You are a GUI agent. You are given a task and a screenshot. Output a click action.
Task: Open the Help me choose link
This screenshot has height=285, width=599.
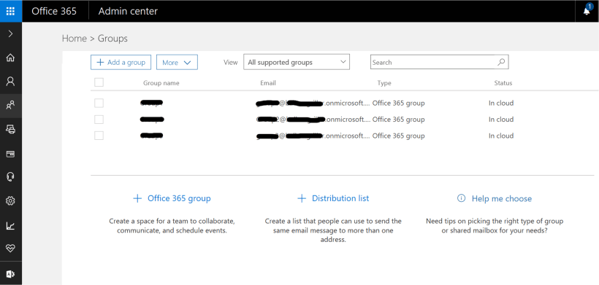(x=502, y=198)
